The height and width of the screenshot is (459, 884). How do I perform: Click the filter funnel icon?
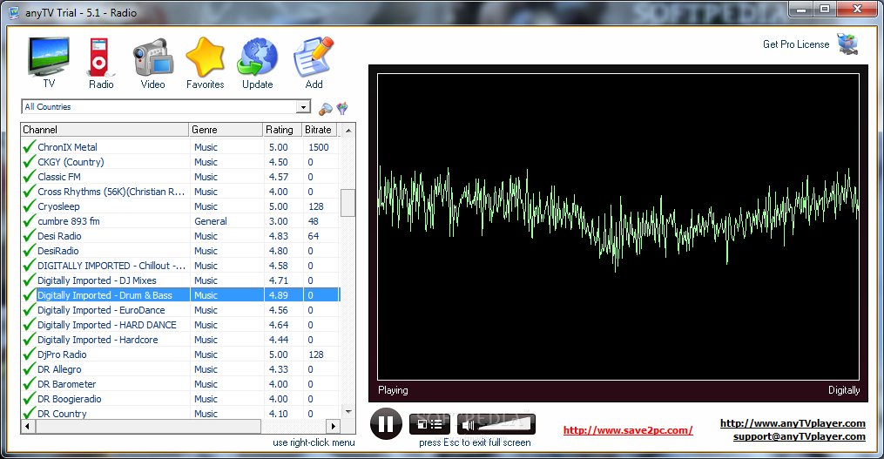(x=342, y=108)
